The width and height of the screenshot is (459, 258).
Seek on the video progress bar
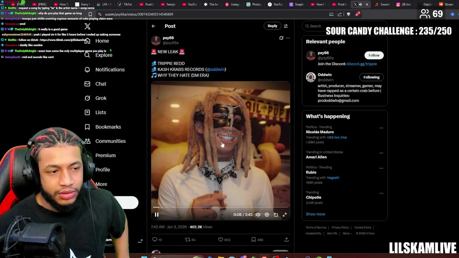(221, 207)
